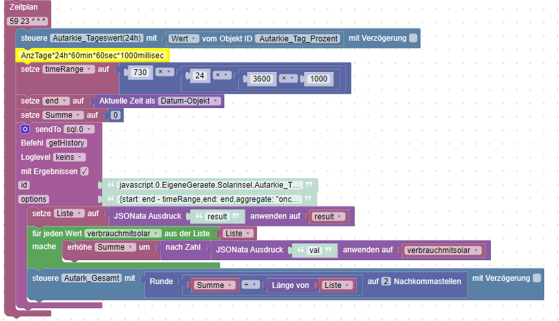
Task: Change the multiply operator after 24
Action: point(222,75)
